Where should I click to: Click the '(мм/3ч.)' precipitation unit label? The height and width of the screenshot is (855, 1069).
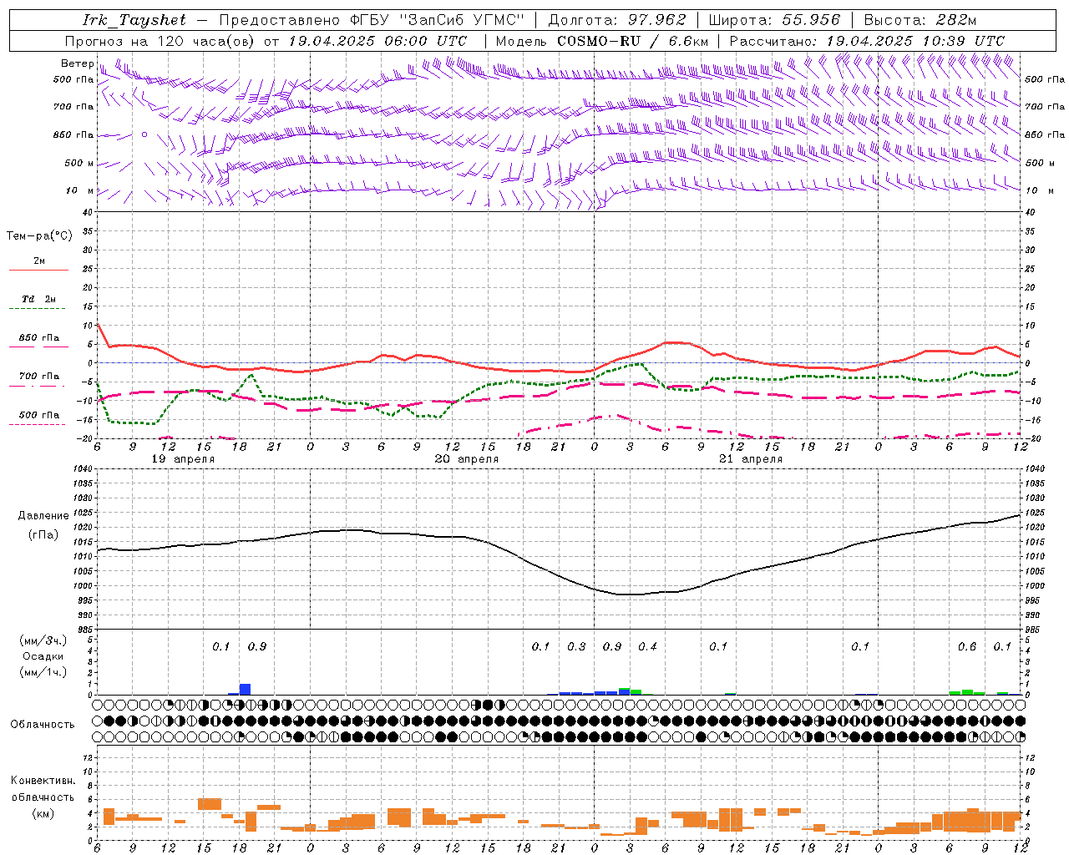click(43, 640)
